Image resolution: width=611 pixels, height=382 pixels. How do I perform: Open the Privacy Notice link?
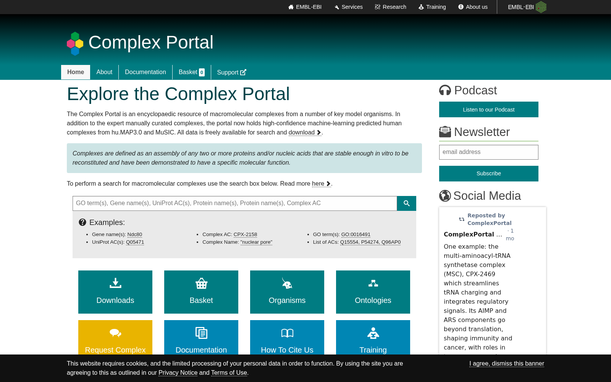(x=178, y=373)
